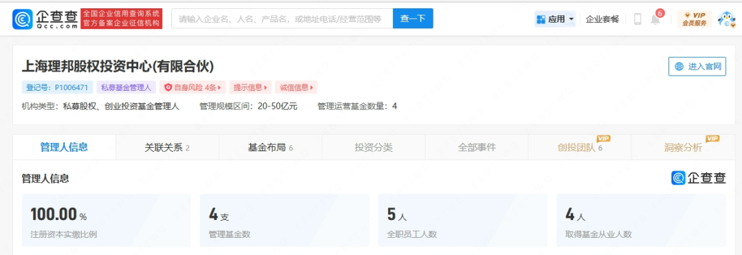This screenshot has height=255, width=742.
Task: Click the VIP 会员服务 badge
Action: click(x=694, y=19)
